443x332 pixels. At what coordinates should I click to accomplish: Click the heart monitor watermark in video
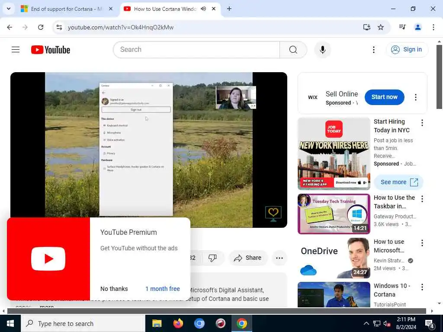[273, 214]
